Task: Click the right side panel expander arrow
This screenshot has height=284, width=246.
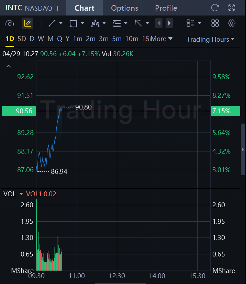Action: (243, 149)
